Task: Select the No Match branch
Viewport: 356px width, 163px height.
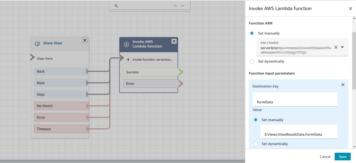Action: [61, 106]
